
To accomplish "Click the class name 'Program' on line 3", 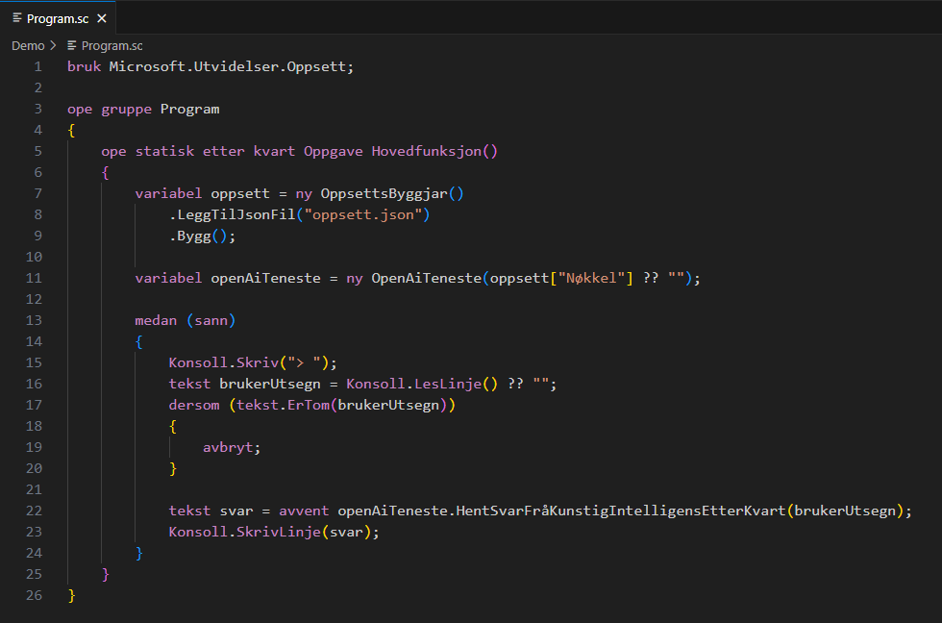I will (x=190, y=110).
